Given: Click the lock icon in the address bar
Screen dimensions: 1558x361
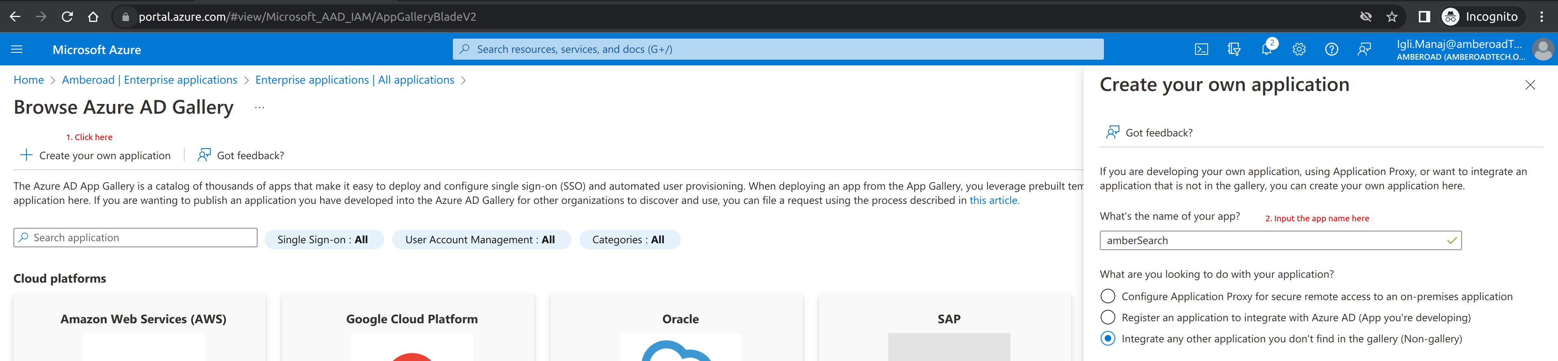Looking at the screenshot, I should [x=126, y=17].
